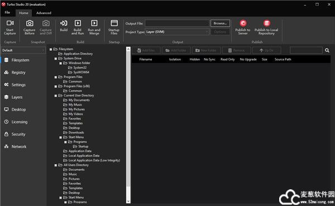Switch to the Home ribbon tab
The image size is (335, 206).
click(23, 13)
